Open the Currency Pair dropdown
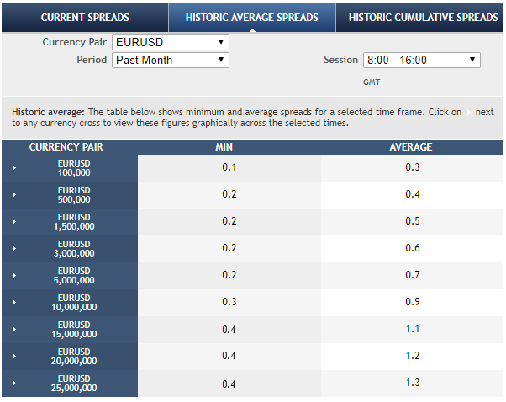Image resolution: width=506 pixels, height=402 pixels. (x=170, y=42)
